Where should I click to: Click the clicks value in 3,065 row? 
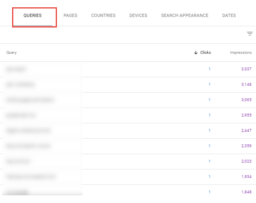click(x=210, y=100)
